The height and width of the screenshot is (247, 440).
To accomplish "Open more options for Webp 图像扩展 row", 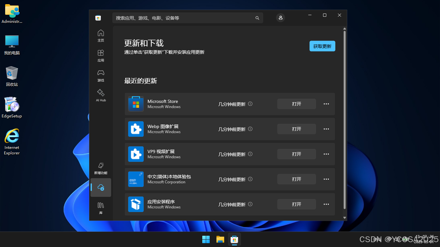I will point(326,129).
